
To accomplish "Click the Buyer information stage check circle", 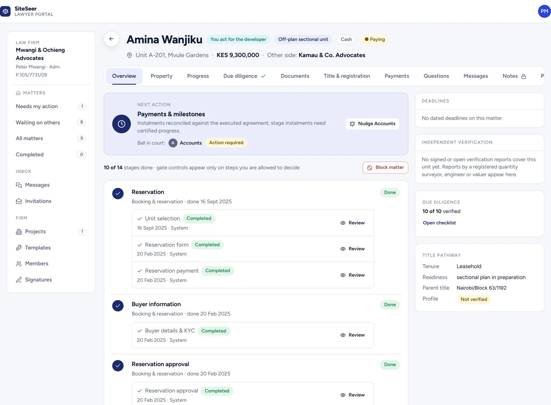I will pyautogui.click(x=118, y=306).
